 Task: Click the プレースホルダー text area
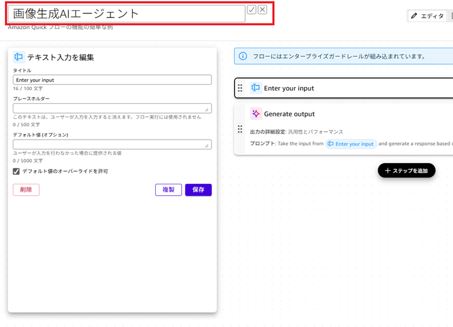pos(112,108)
